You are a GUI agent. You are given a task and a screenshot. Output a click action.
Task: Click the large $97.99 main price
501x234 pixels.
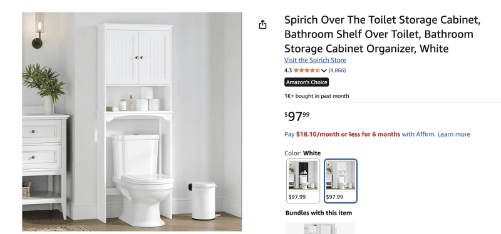click(x=297, y=116)
